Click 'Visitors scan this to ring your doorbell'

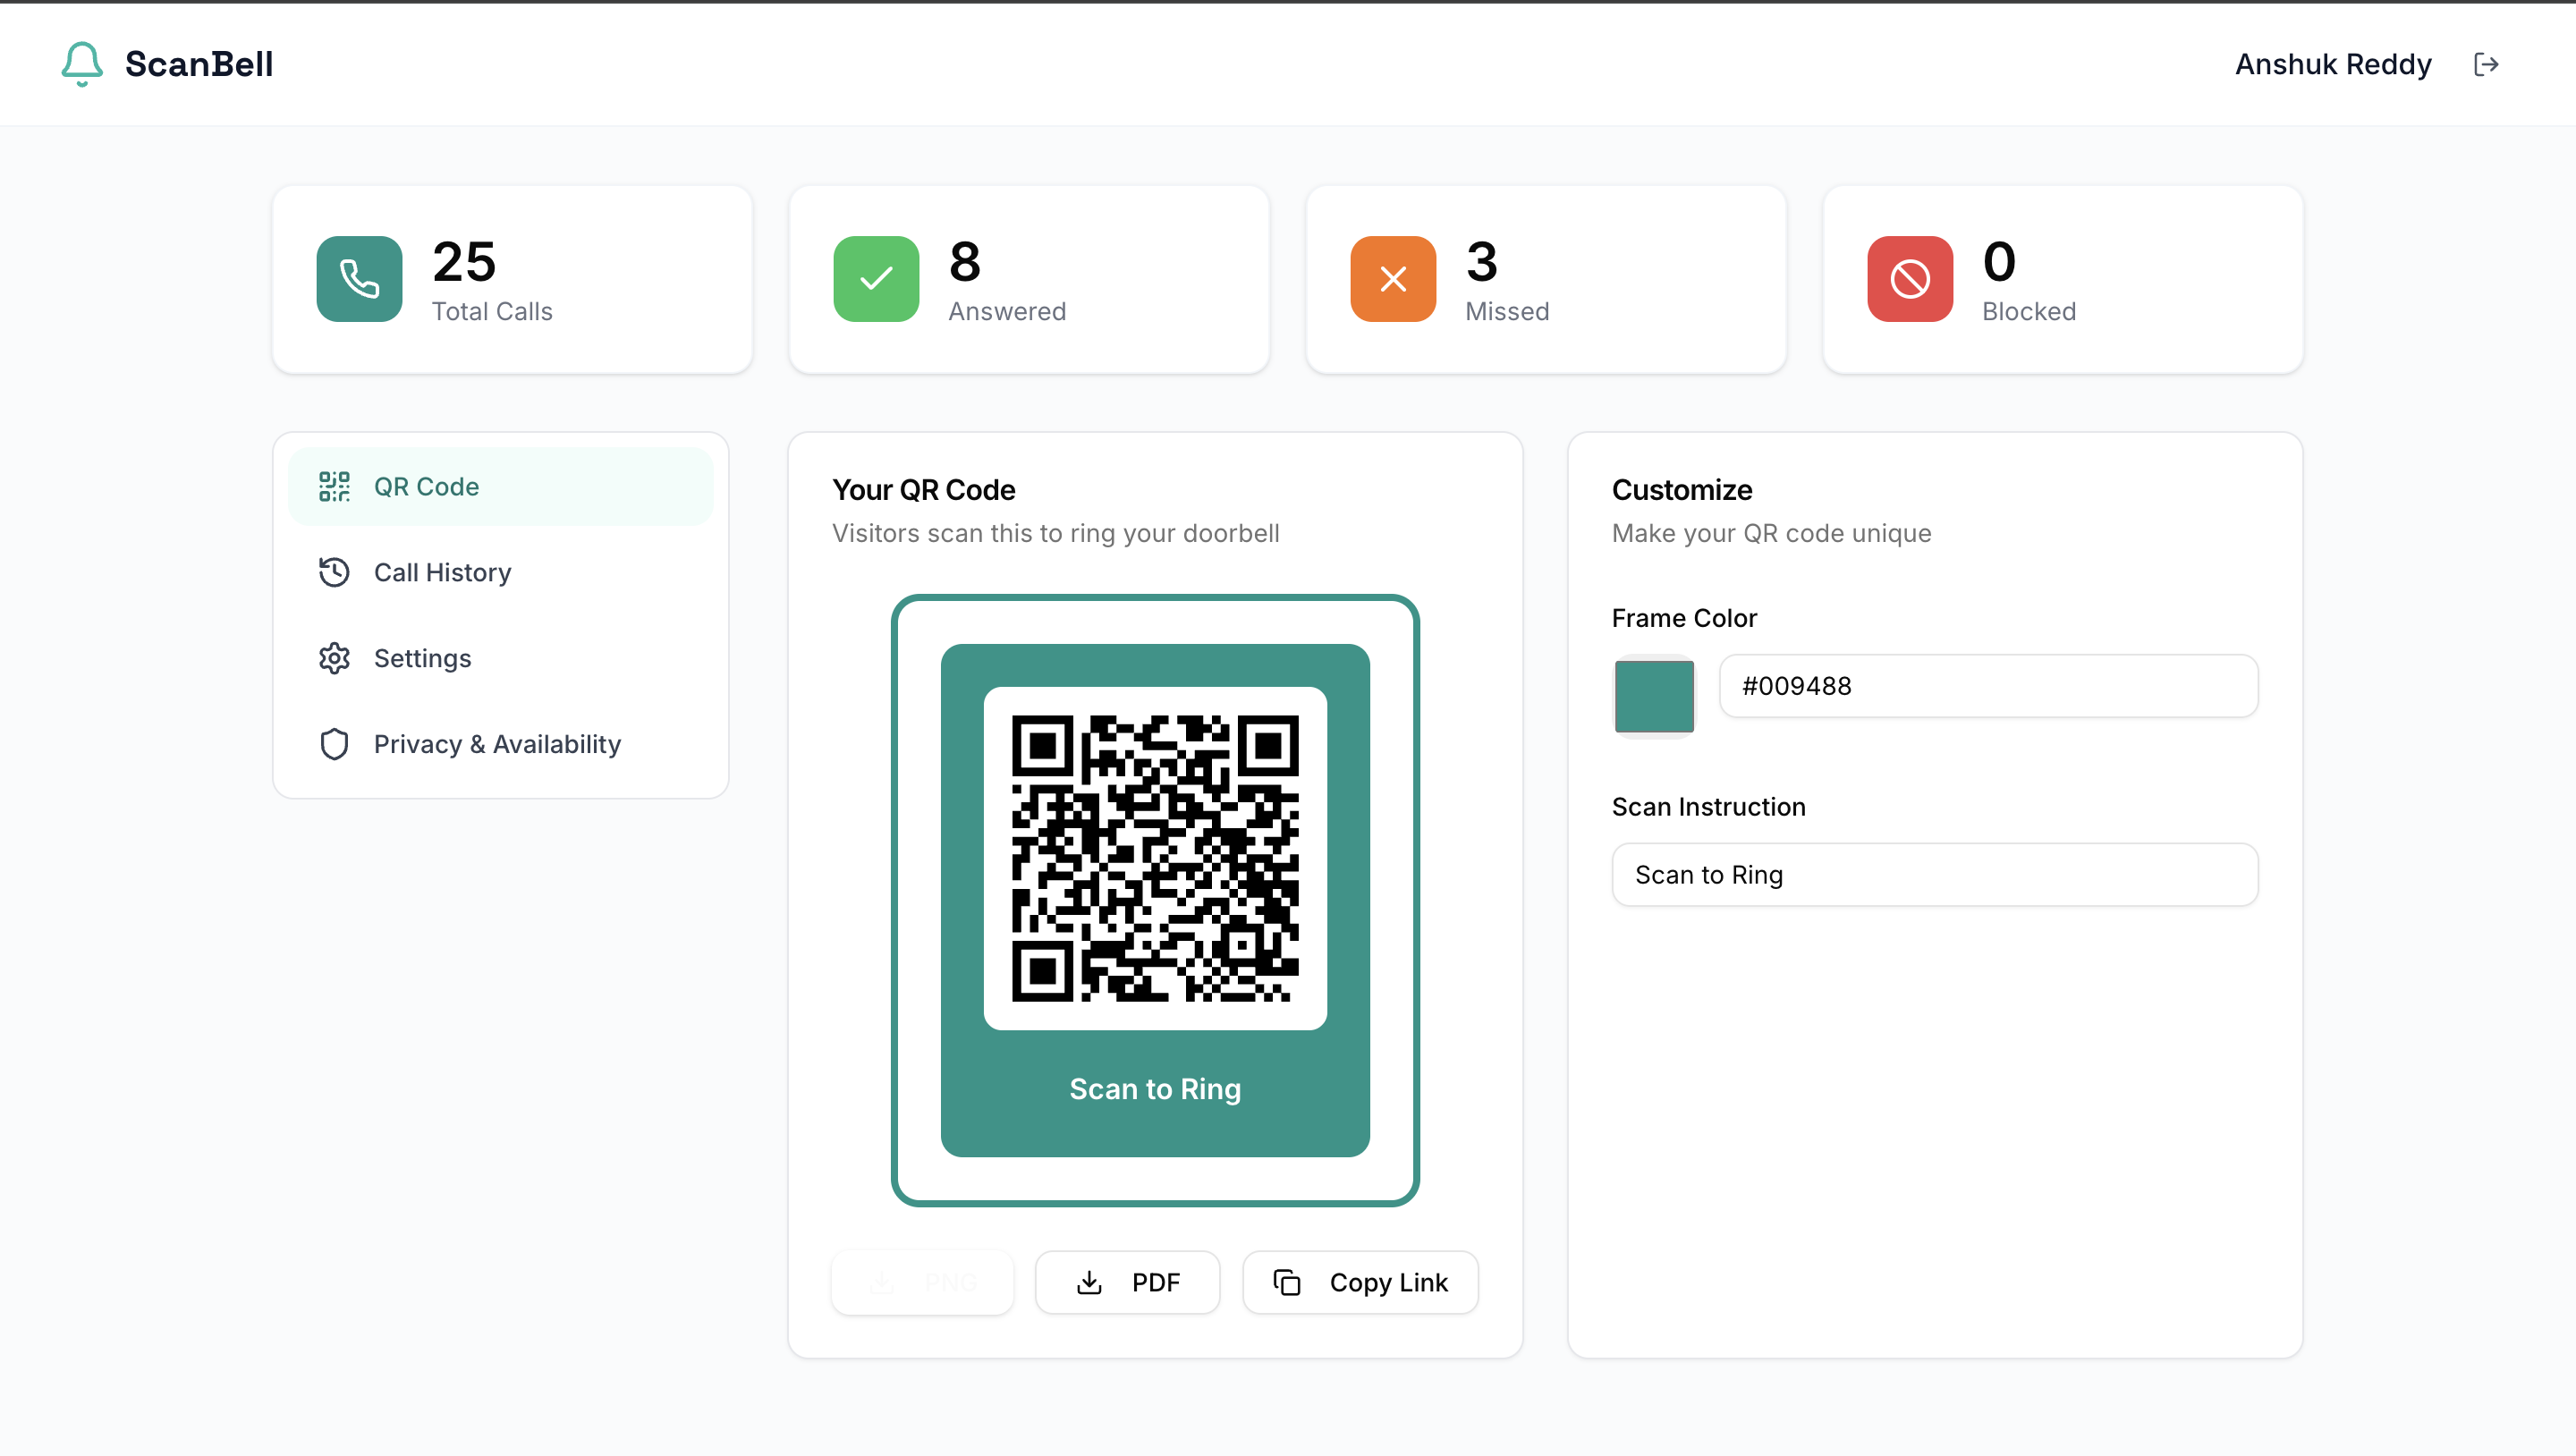(x=1055, y=533)
